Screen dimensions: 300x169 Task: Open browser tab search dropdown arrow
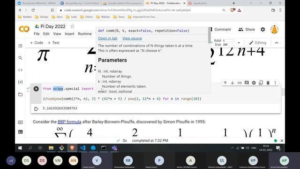[x=251, y=3]
